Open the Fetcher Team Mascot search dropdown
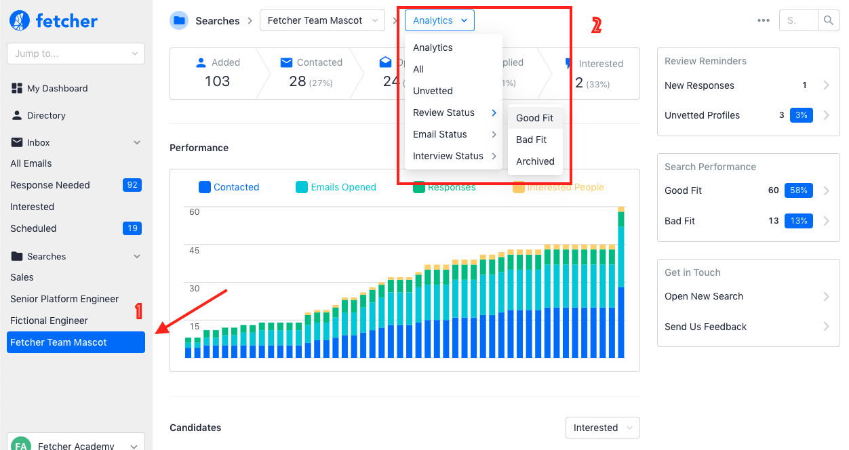This screenshot has width=849, height=450. tap(322, 20)
